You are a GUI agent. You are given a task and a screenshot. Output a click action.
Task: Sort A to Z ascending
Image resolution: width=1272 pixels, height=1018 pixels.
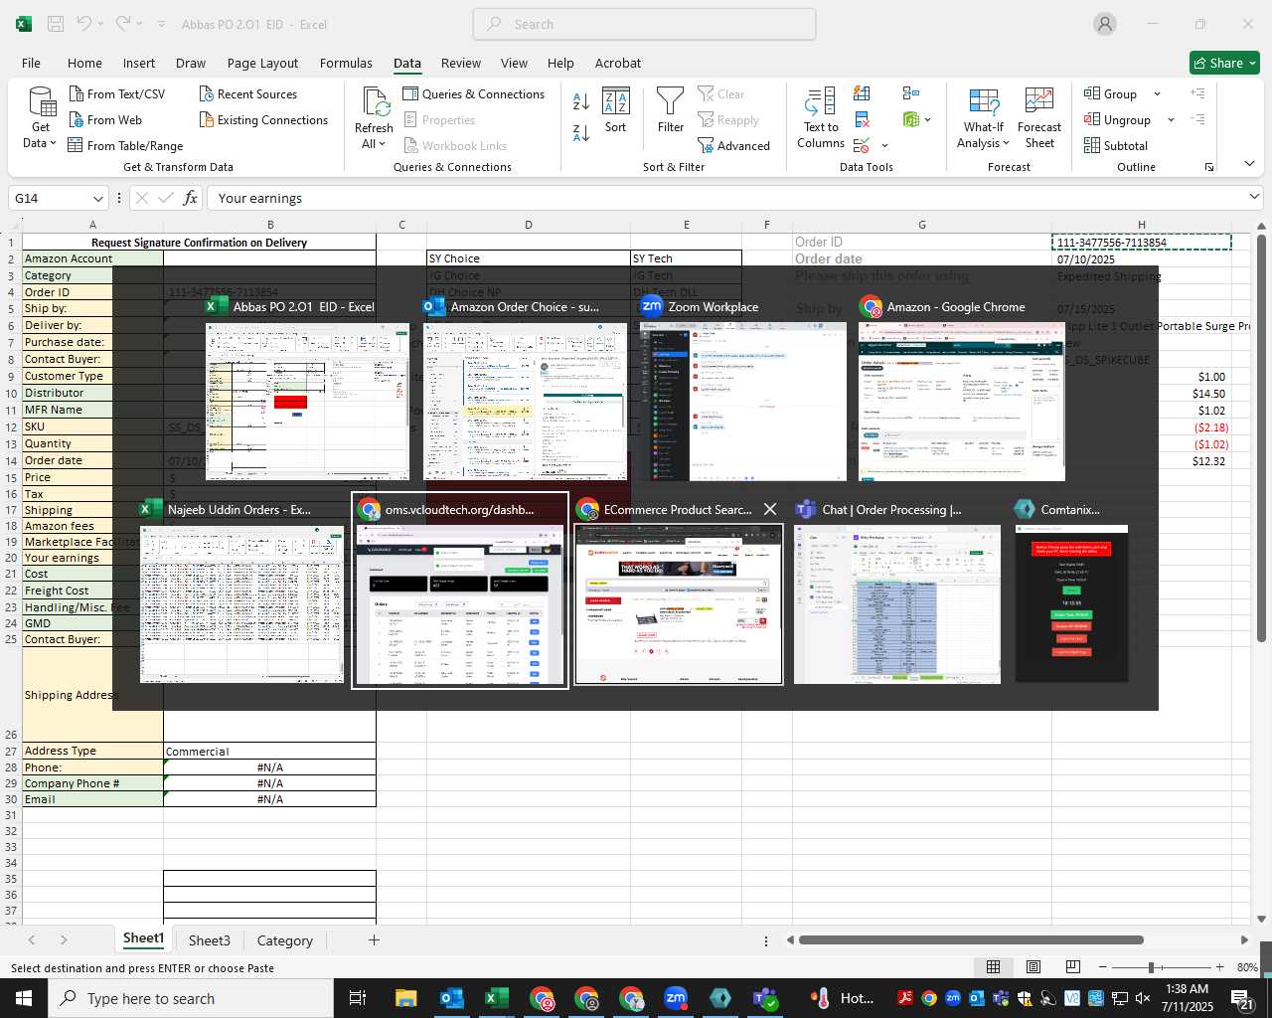click(581, 100)
